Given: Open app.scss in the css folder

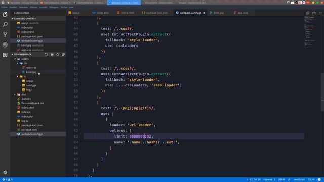Looking at the screenshot, I should tap(38, 68).
